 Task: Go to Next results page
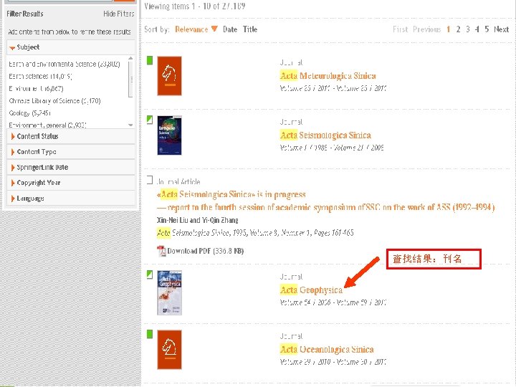[x=501, y=29]
